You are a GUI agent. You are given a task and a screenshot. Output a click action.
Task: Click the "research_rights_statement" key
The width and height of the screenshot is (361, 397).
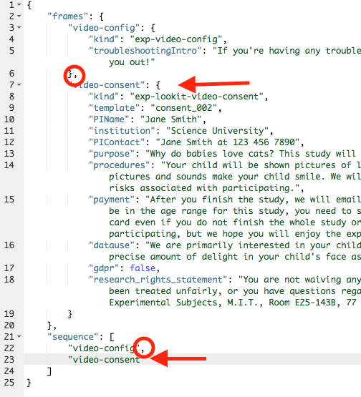coord(158,280)
